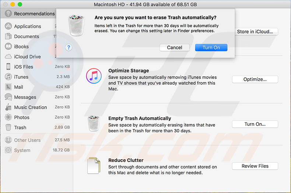The width and height of the screenshot is (291, 193).
Task: Click the Other Users icon
Action: (8, 140)
